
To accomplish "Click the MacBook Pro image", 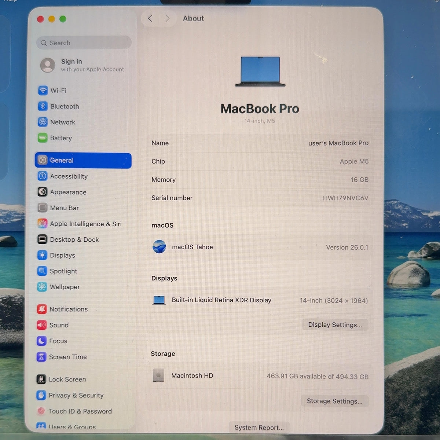I will tap(260, 72).
